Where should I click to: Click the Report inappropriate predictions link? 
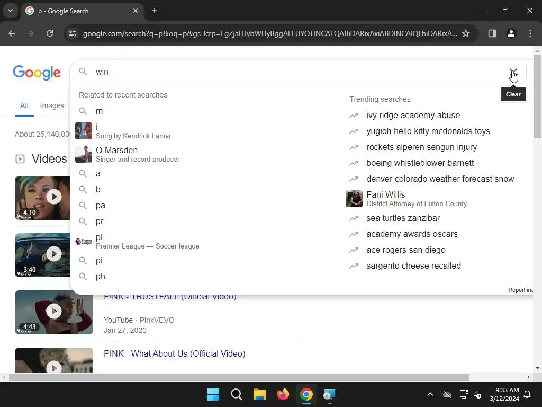(x=520, y=290)
